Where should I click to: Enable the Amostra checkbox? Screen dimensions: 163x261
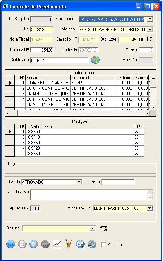coord(103,245)
